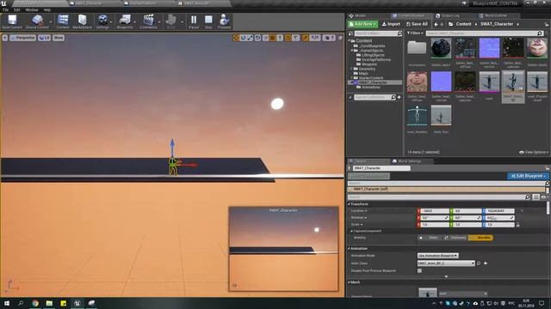The height and width of the screenshot is (309, 551).
Task: Select the OverlapPlatforms folder in tree
Action: click(x=375, y=59)
